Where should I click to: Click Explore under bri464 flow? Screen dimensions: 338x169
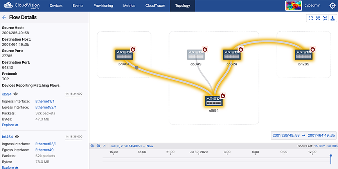[x=10, y=167]
